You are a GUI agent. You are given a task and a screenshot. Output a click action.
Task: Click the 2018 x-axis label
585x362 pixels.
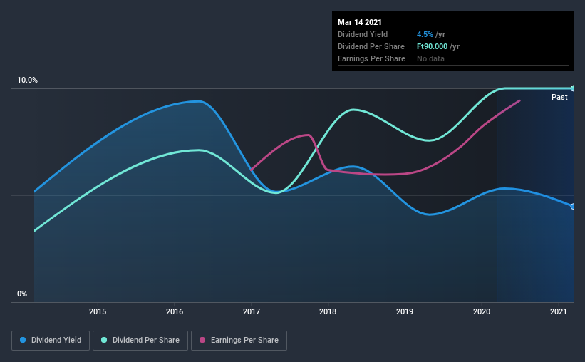[328, 311]
